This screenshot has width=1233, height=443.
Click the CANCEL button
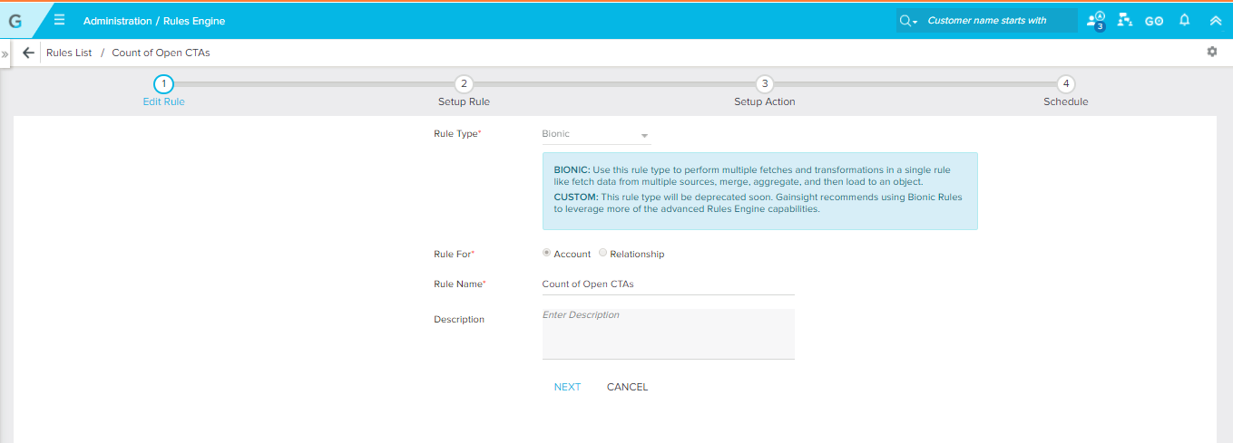(627, 387)
